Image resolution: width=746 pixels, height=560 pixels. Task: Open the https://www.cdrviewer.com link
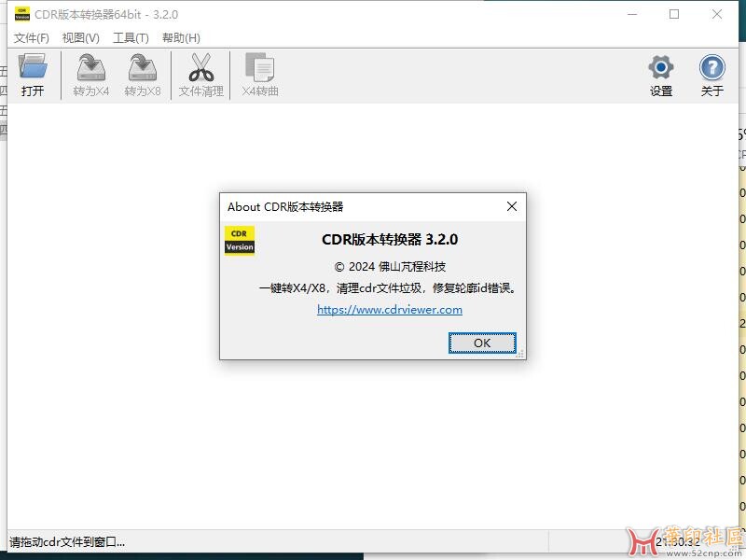pos(390,310)
